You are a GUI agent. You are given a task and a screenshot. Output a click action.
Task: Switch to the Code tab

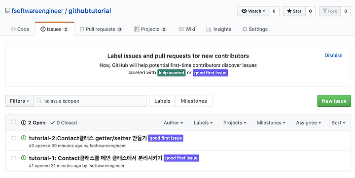click(x=20, y=29)
